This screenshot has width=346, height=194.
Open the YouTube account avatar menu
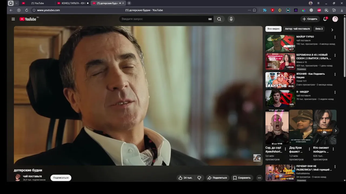tap(335, 19)
